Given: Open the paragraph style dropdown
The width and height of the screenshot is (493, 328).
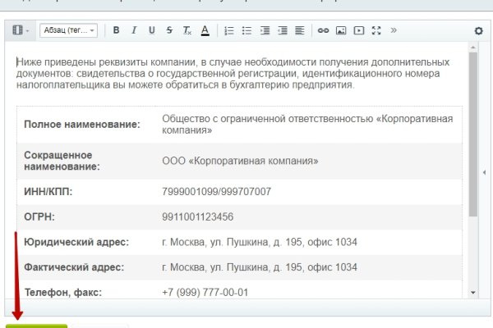Looking at the screenshot, I should [x=68, y=30].
